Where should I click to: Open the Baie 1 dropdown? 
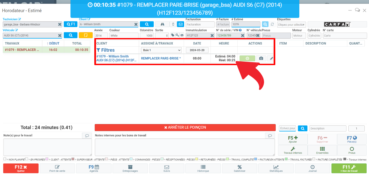161,50
